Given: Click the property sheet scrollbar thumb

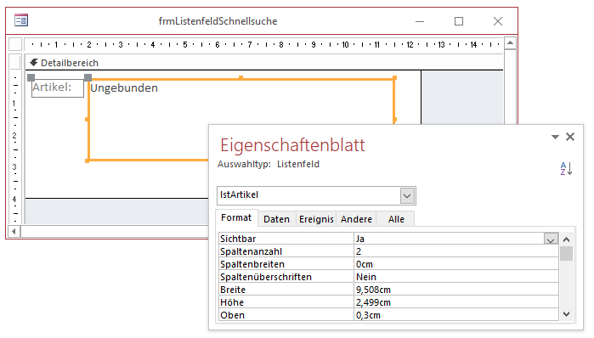Looking at the screenshot, I should pos(566,253).
